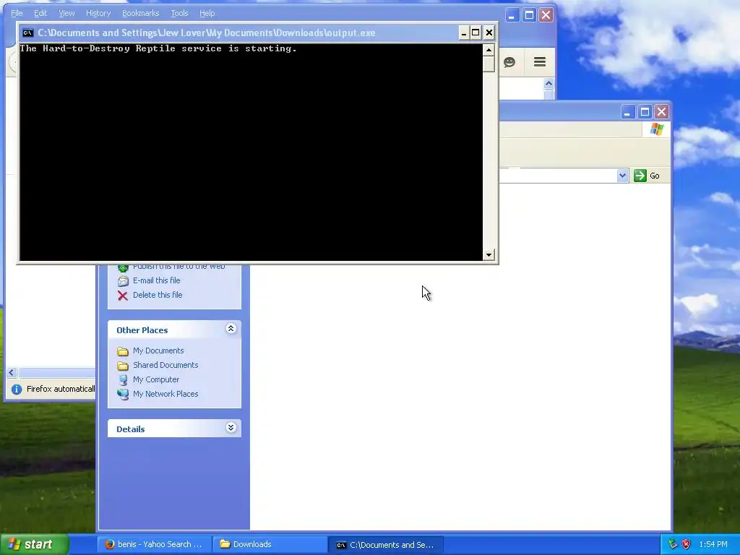Click the E-mail this file envelope icon
The height and width of the screenshot is (555, 740).
pos(123,281)
